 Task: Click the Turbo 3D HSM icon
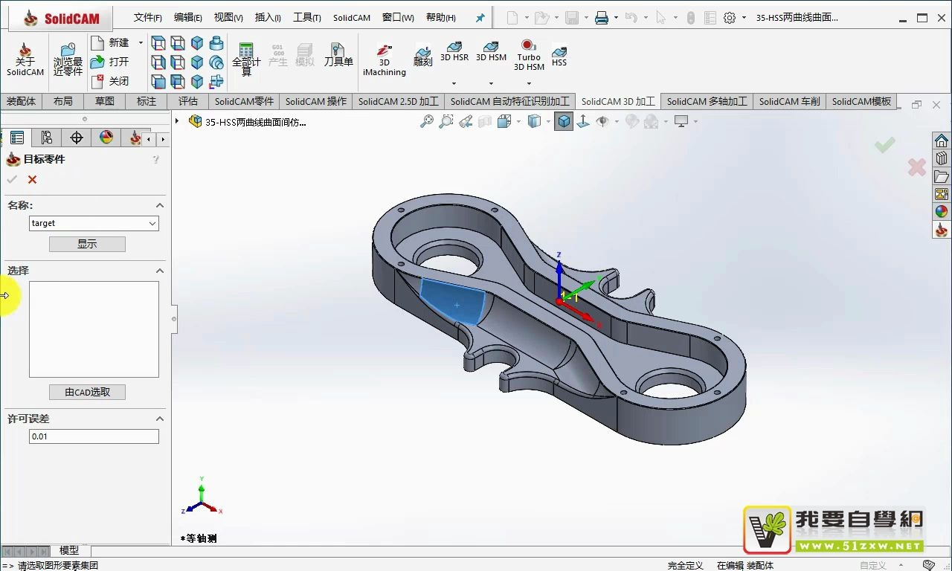(529, 56)
